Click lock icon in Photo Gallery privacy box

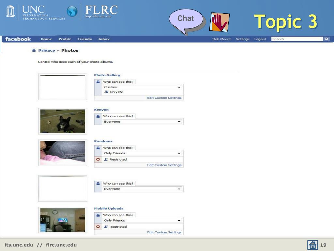[x=98, y=82]
